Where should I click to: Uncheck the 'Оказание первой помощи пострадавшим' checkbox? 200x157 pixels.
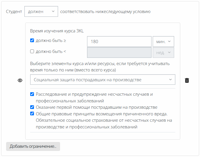pos(32,107)
